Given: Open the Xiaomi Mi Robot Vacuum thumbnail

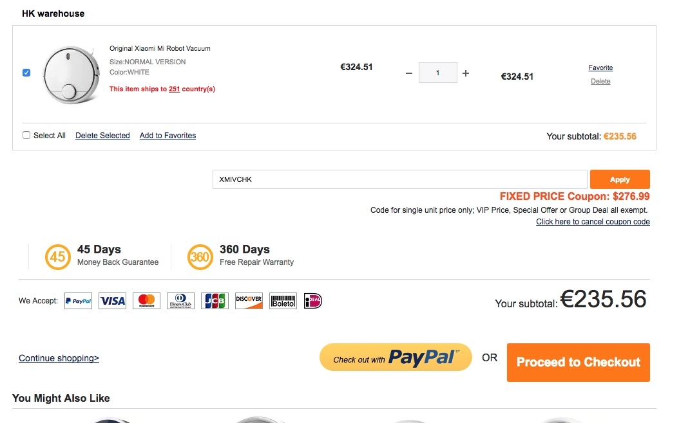Looking at the screenshot, I should (x=70, y=75).
